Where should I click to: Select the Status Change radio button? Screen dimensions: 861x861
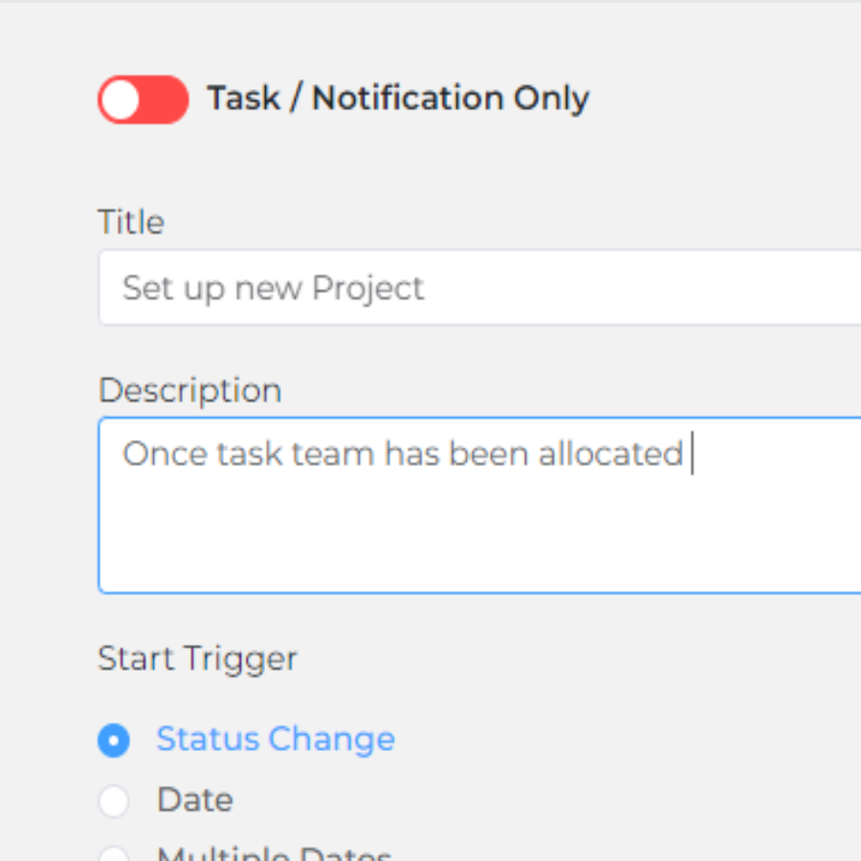pos(114,740)
